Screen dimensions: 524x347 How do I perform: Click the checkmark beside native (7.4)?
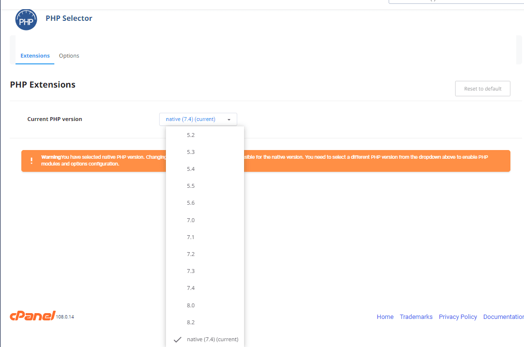click(178, 339)
